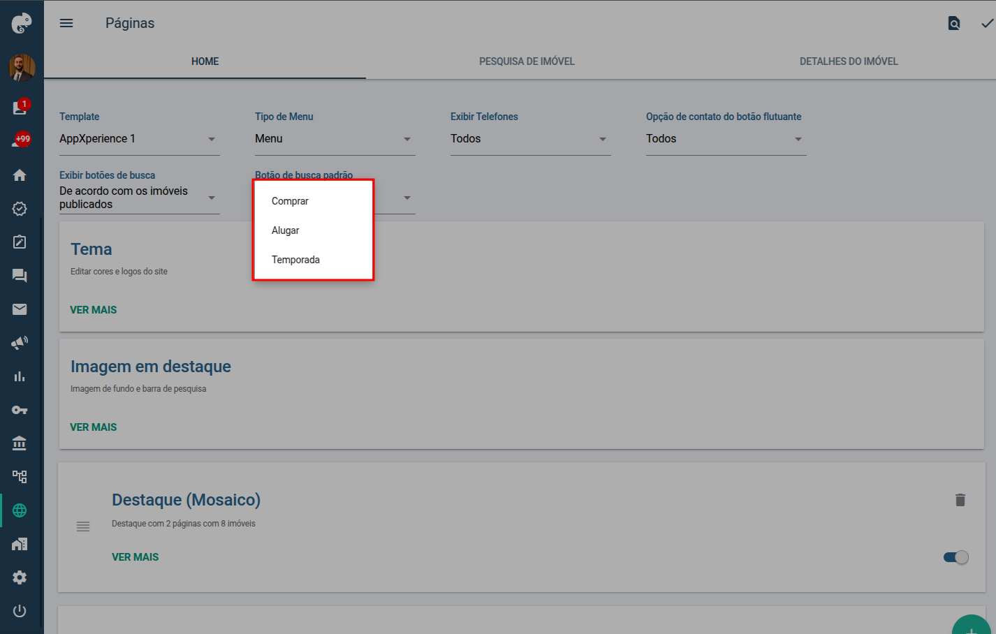Open the Tipo de Menu dropdown
This screenshot has width=996, height=634.
[x=335, y=139]
